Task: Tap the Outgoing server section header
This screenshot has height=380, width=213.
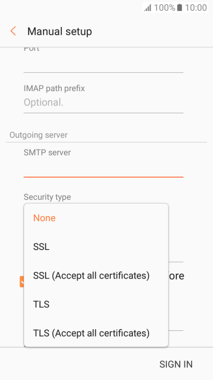Action: (x=38, y=135)
